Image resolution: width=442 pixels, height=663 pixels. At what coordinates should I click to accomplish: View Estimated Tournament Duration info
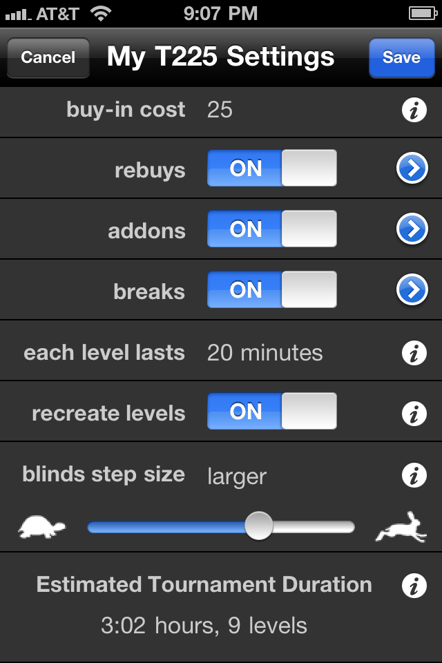[414, 586]
